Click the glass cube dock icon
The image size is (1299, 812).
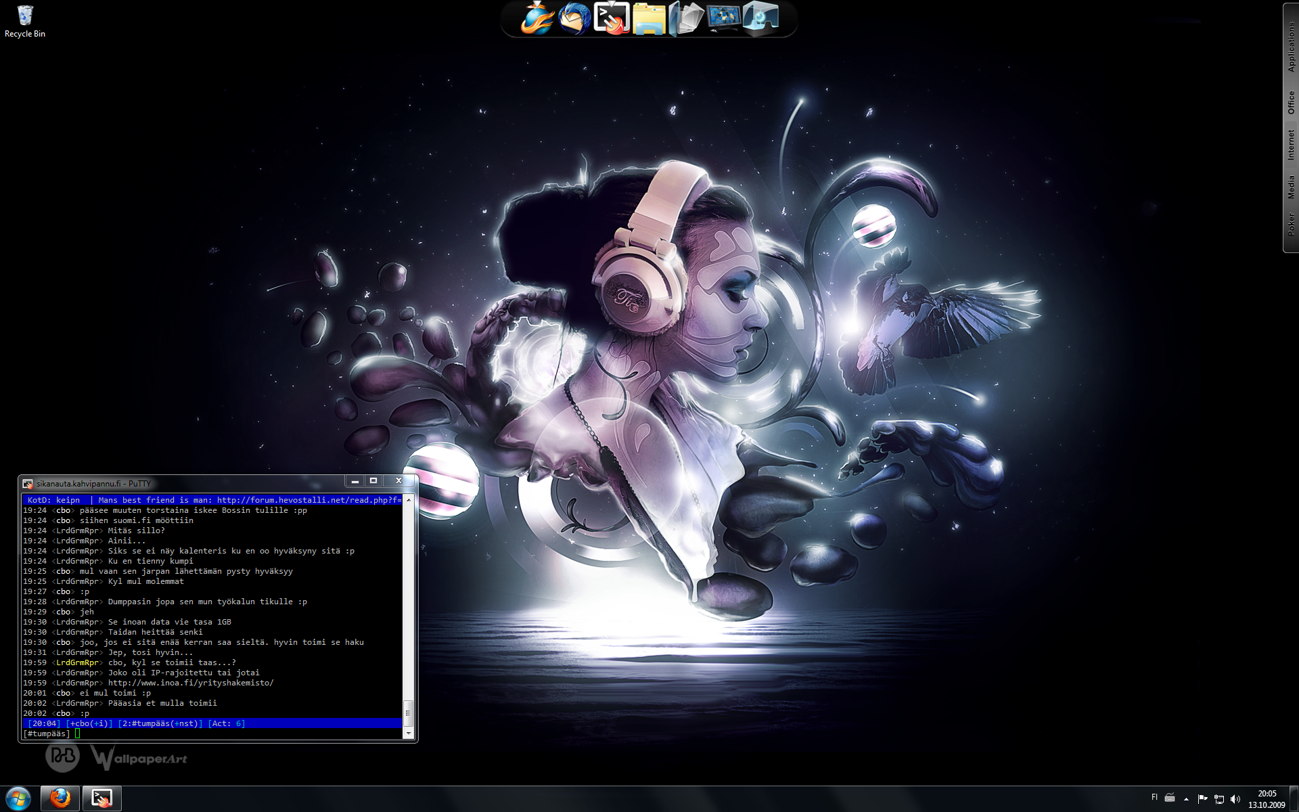tap(761, 18)
